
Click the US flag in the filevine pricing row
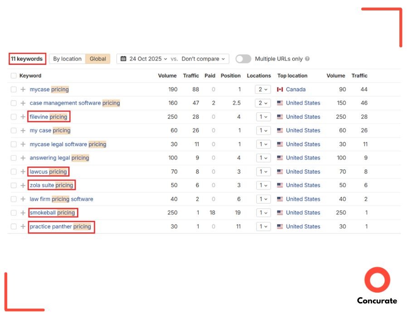280,117
